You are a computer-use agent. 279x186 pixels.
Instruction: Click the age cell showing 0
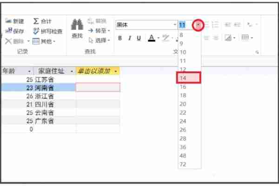(x=18, y=129)
